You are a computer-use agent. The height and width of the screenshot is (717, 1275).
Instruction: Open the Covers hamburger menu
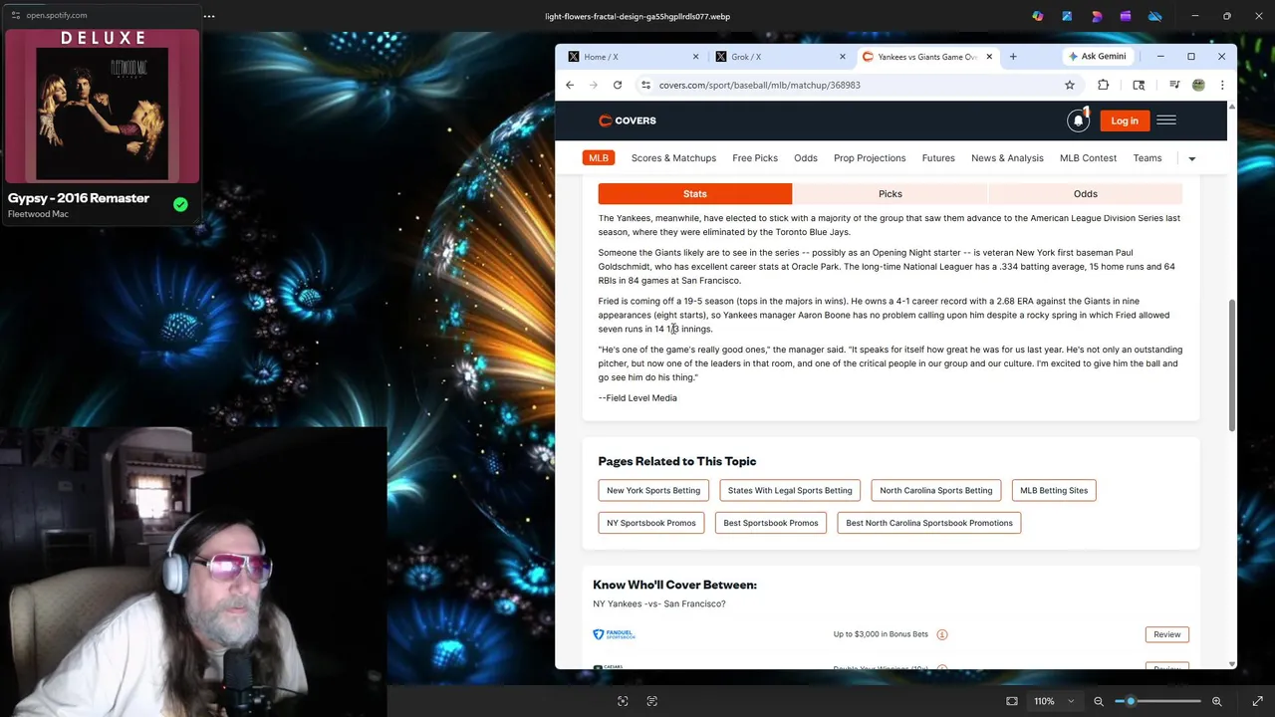pyautogui.click(x=1166, y=120)
